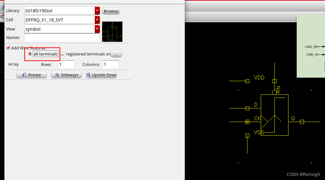This screenshot has height=180, width=325.
Task: Click the symbol preview thumbnail
Action: click(112, 32)
